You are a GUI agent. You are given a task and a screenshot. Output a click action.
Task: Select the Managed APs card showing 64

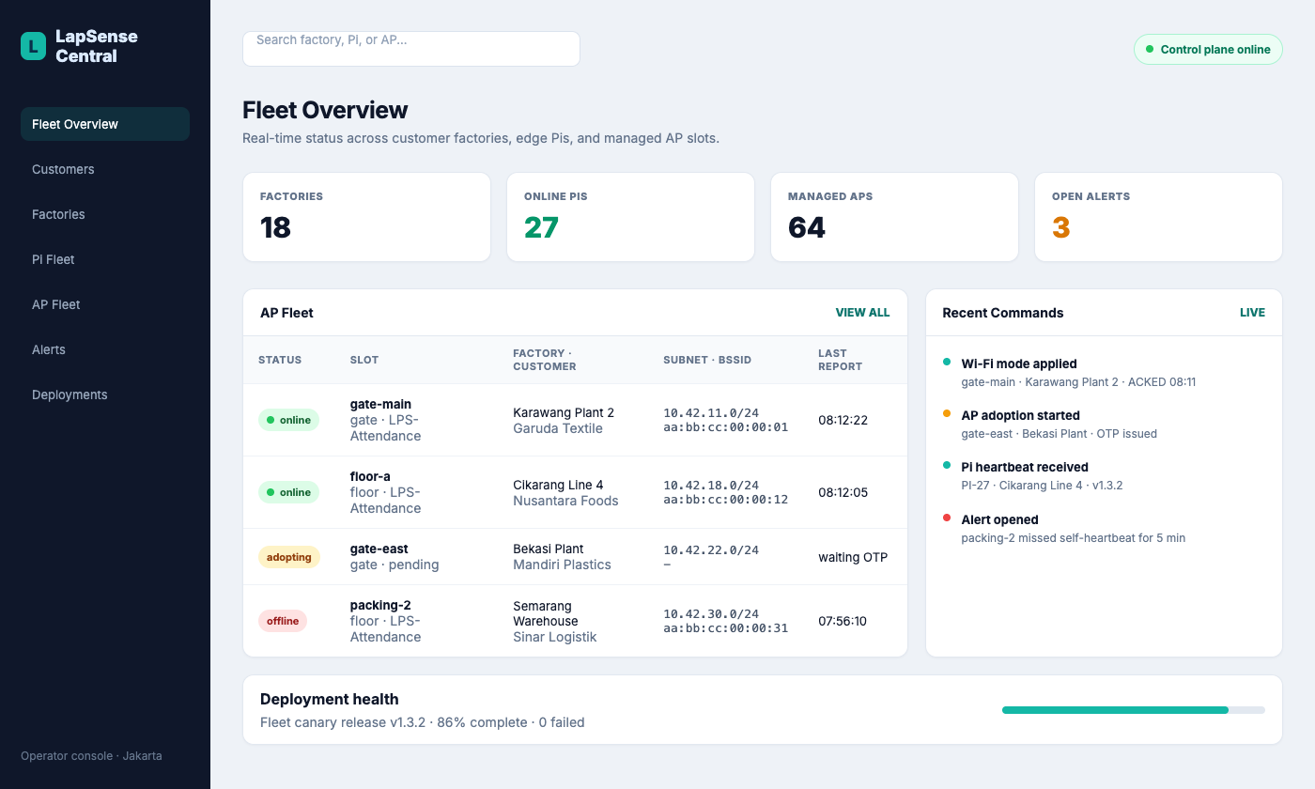point(895,217)
